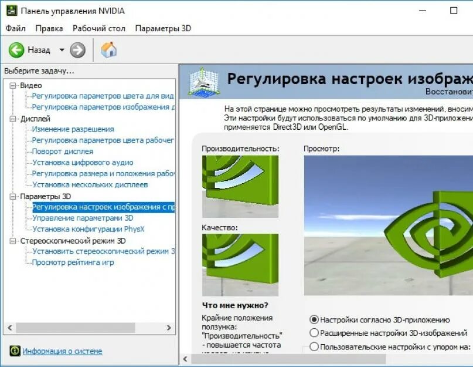
Task: Click the Стереоскопический режим 3D category label
Action: pos(73,241)
